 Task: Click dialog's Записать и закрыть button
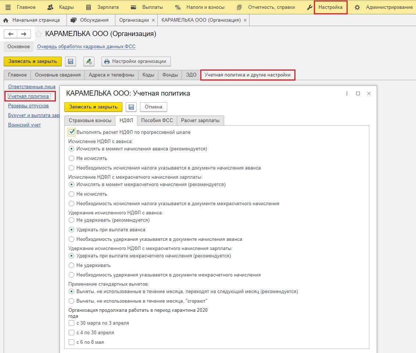click(93, 107)
